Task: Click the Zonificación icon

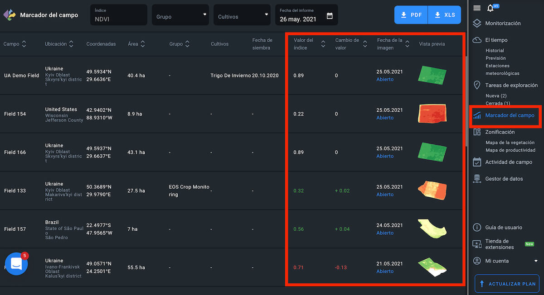Action: click(476, 132)
